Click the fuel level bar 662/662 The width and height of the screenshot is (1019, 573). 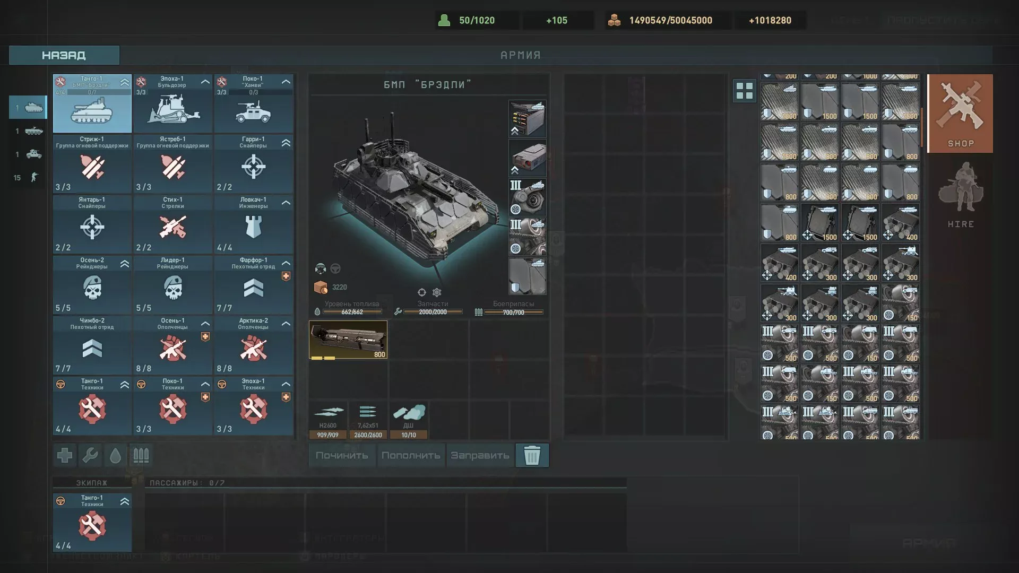(352, 312)
